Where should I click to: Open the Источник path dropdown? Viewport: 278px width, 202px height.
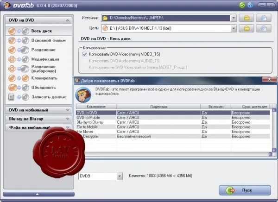[234, 18]
